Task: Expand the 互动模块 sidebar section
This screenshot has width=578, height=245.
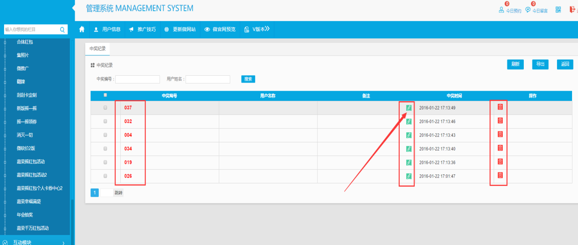Action: pyautogui.click(x=36, y=242)
